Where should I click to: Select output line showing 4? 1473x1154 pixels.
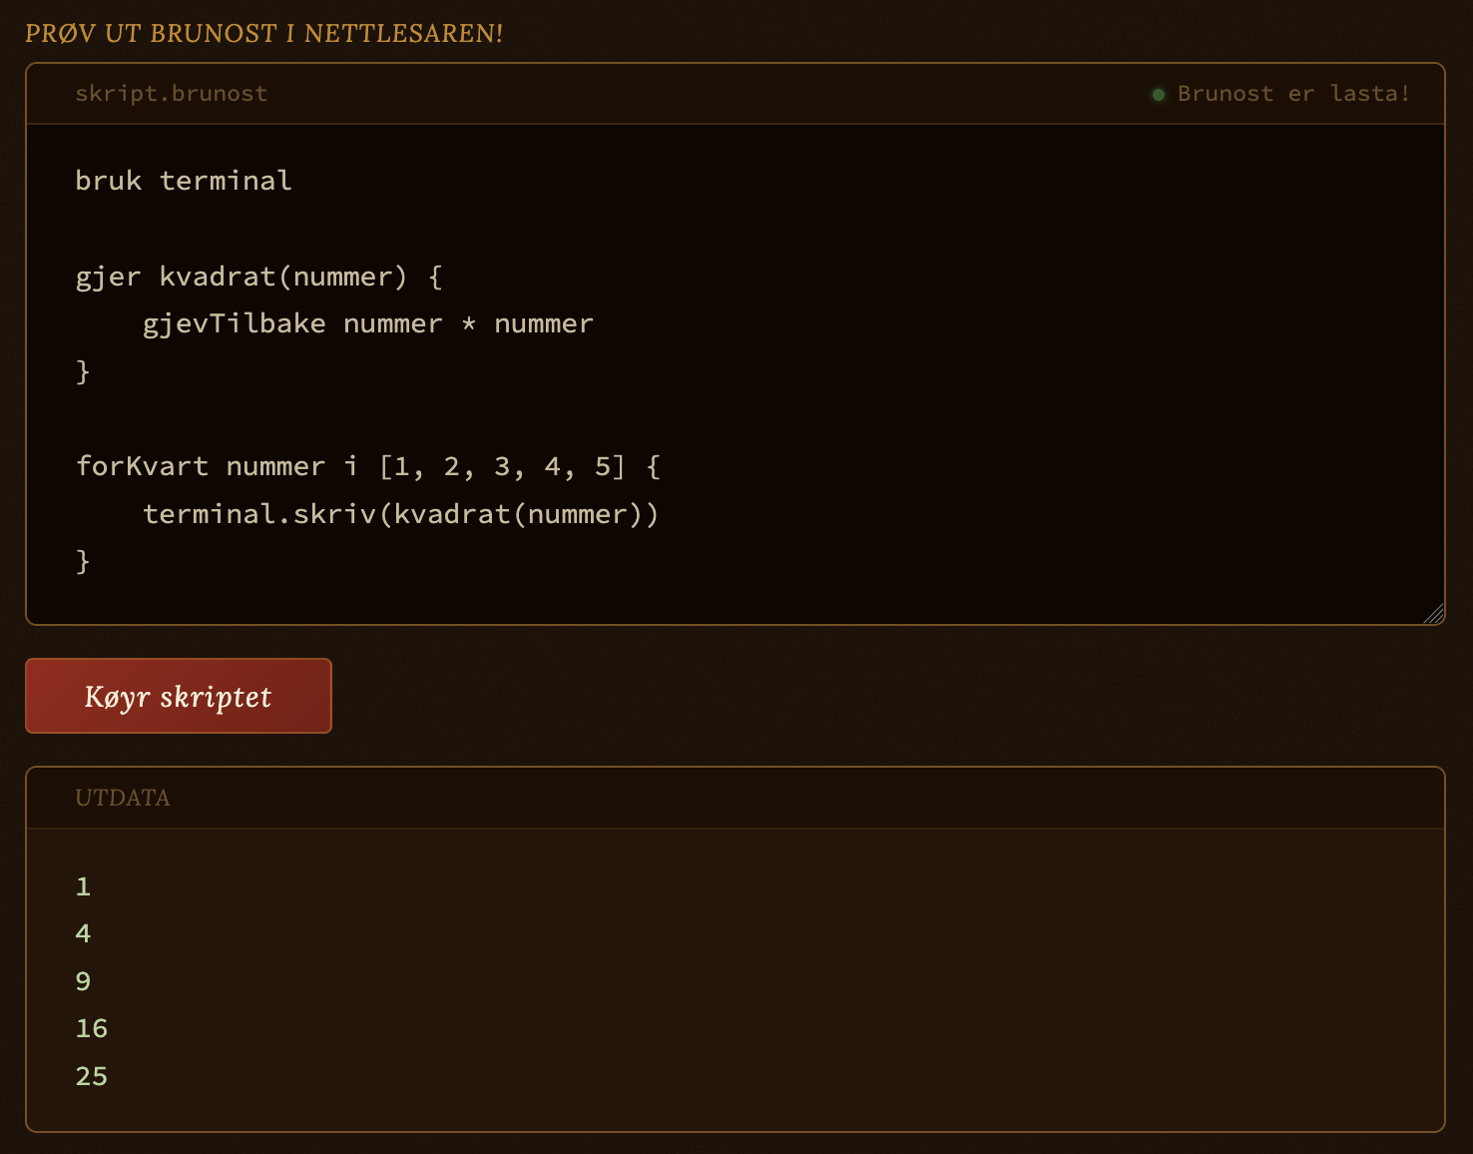pos(84,934)
